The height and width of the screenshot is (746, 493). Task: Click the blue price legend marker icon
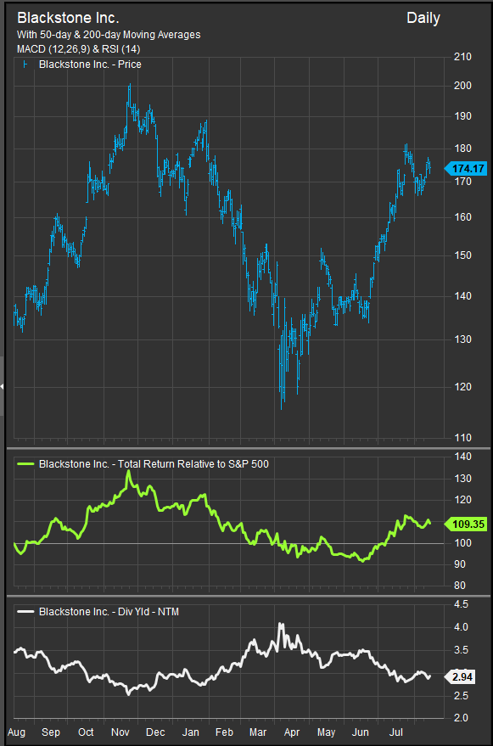pos(24,64)
